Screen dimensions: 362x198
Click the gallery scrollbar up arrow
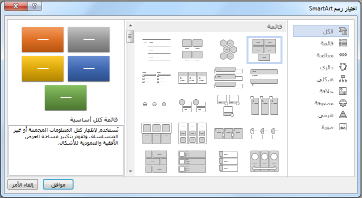pyautogui.click(x=130, y=25)
